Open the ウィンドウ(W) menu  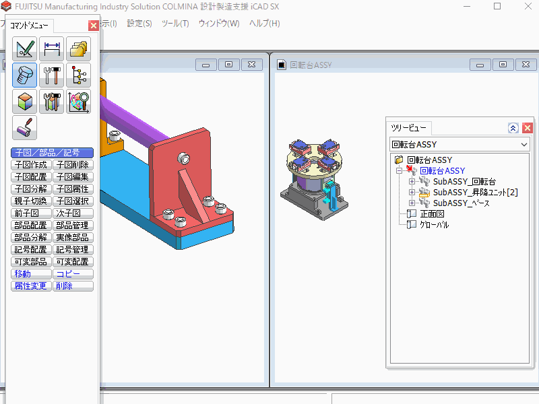[x=219, y=24]
